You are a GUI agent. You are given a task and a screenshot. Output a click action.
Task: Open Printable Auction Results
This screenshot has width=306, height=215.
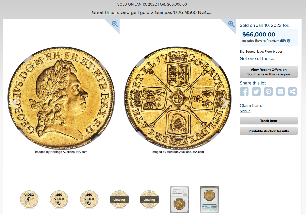[x=269, y=131]
